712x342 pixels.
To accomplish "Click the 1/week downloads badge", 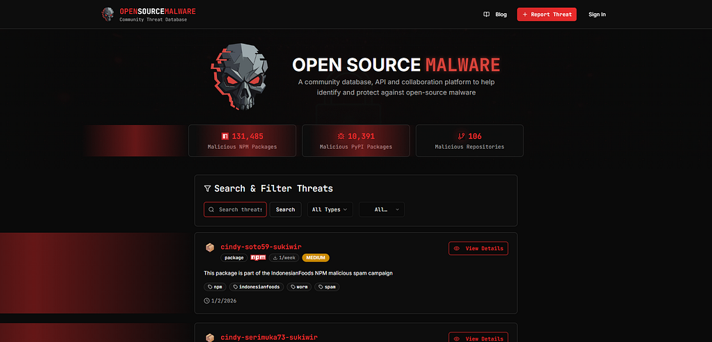I will pyautogui.click(x=284, y=258).
